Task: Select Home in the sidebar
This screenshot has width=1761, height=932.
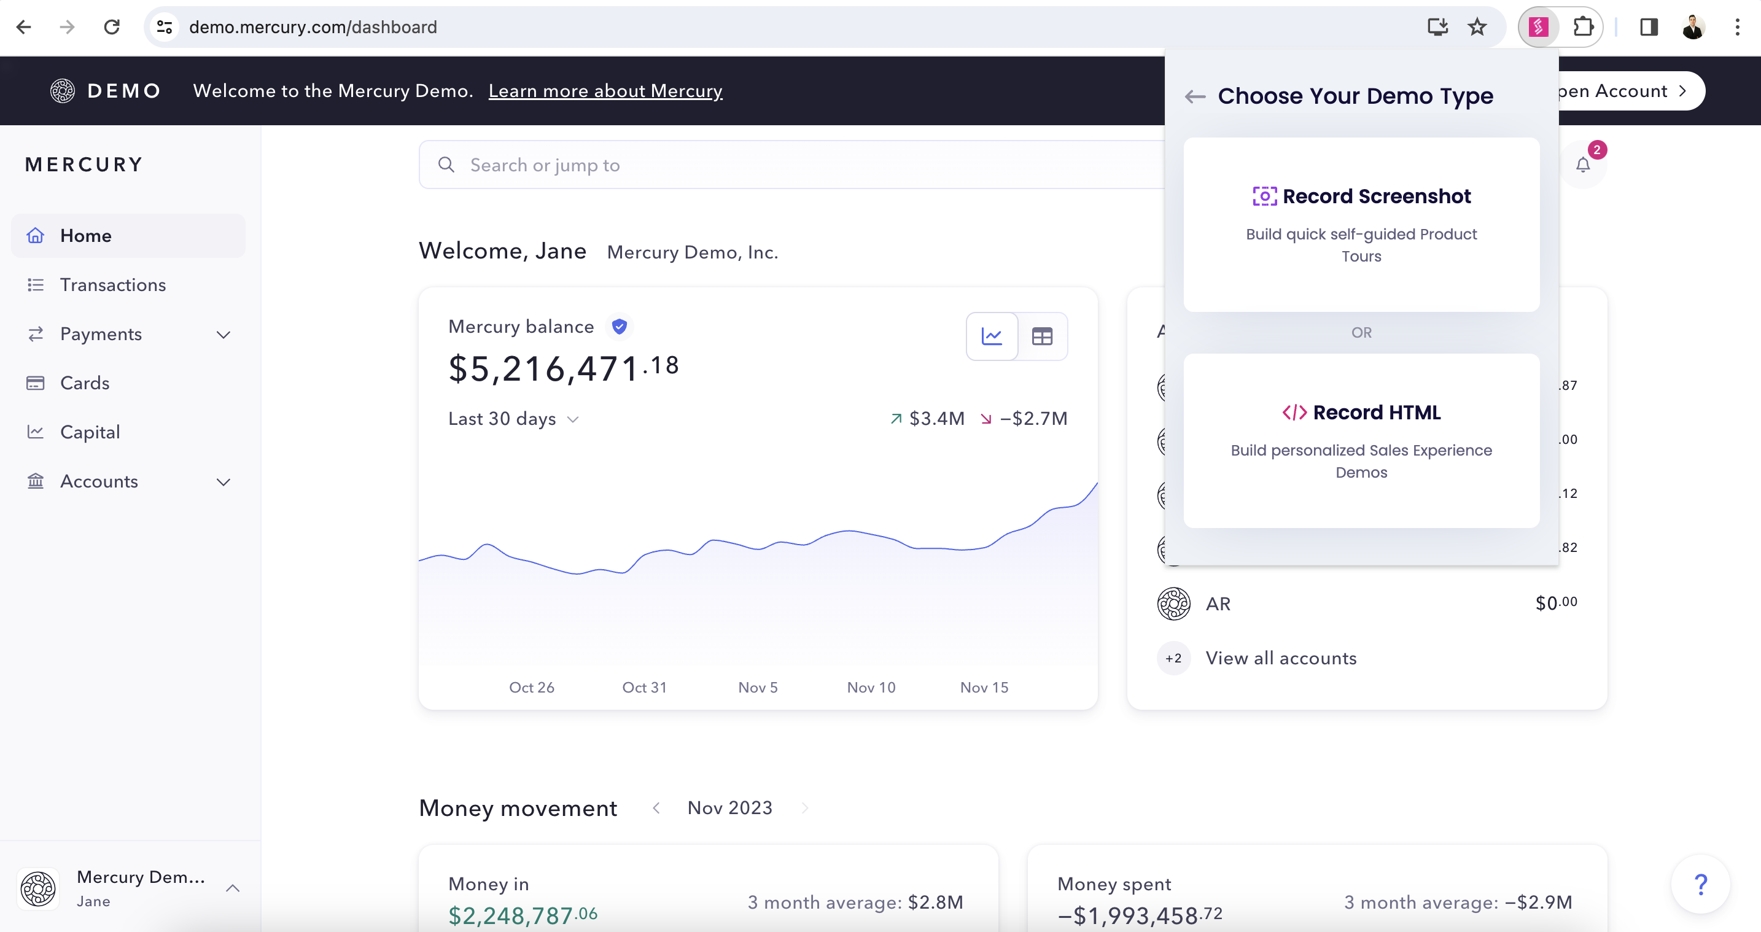Action: (x=128, y=236)
